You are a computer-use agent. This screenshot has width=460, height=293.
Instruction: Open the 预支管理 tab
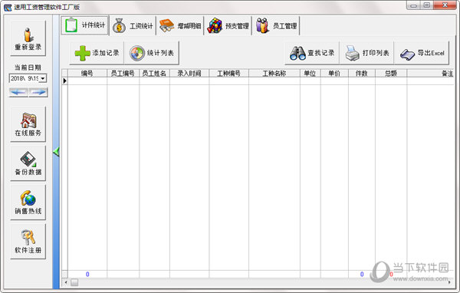pyautogui.click(x=228, y=26)
